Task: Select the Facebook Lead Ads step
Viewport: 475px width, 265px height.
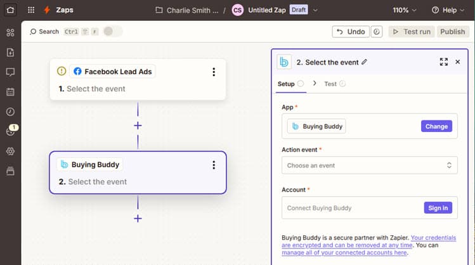Action: tap(138, 80)
